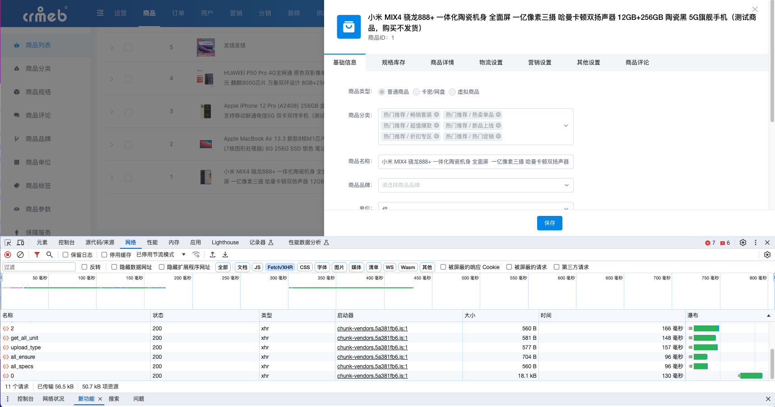This screenshot has height=407, width=775.
Task: Open the 物流设置 tab
Action: (x=491, y=63)
